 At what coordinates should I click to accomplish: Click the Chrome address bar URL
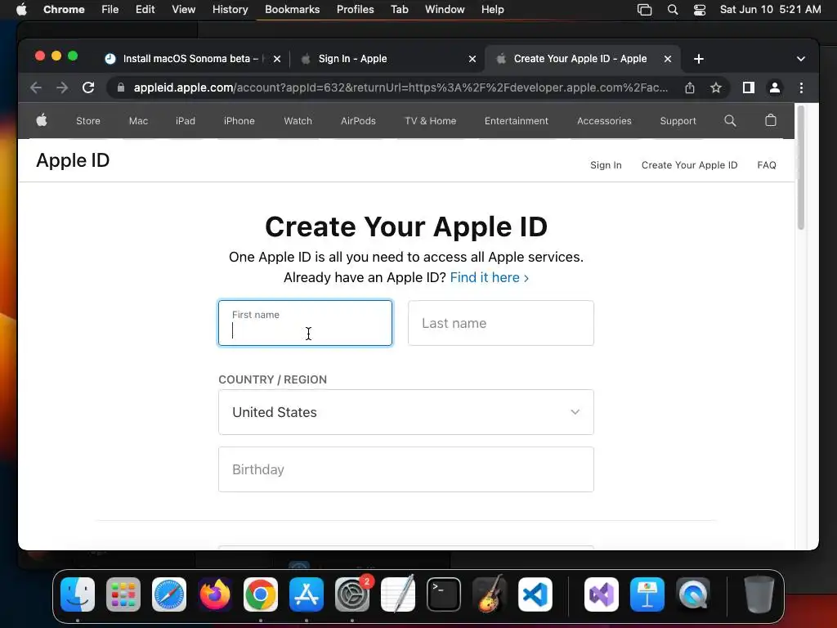401,87
